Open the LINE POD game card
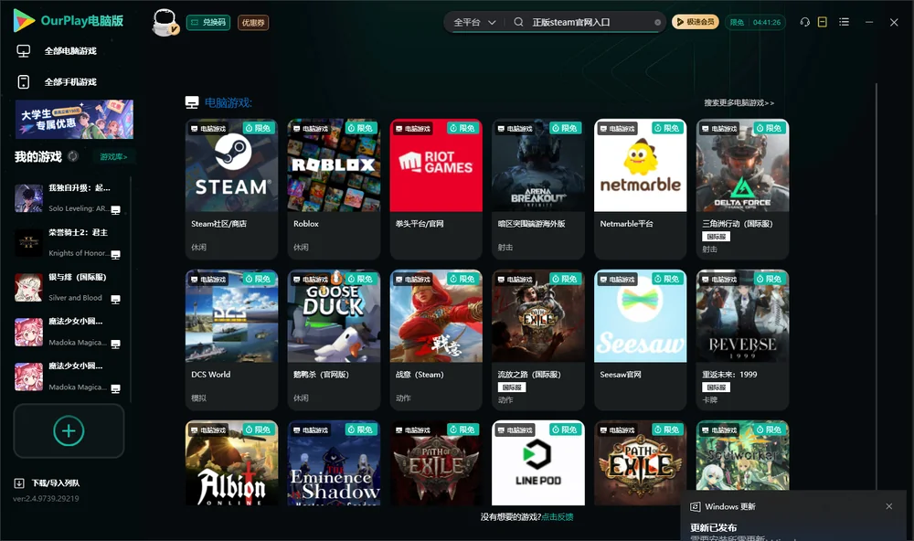This screenshot has width=914, height=541. tap(538, 463)
